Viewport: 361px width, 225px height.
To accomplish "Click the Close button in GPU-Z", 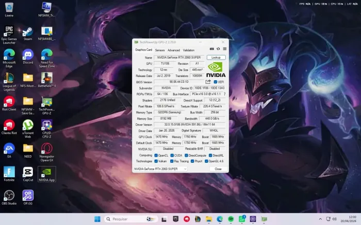I will pos(218,169).
